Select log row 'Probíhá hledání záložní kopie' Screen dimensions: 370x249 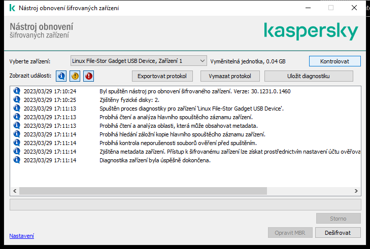click(185, 134)
